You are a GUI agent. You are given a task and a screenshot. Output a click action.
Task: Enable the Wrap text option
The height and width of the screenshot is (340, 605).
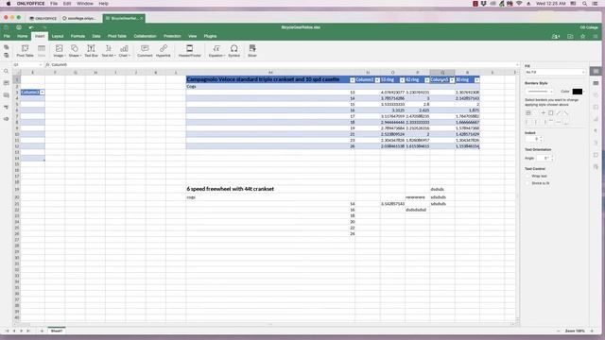pos(527,177)
